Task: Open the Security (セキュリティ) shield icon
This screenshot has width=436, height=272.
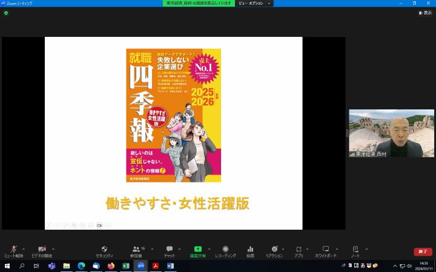Action: tap(104, 250)
